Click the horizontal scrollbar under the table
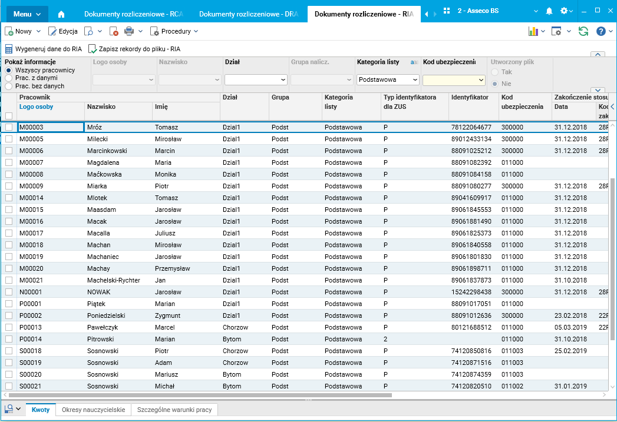 tap(200, 396)
